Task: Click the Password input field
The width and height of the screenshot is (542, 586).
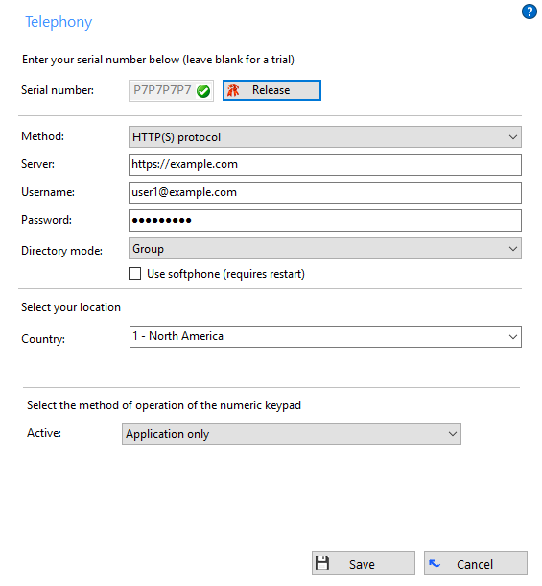Action: click(325, 221)
